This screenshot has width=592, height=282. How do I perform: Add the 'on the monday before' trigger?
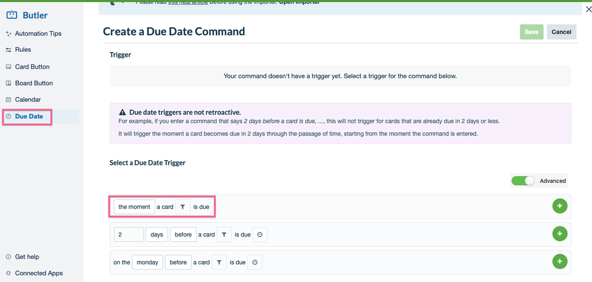(x=559, y=262)
